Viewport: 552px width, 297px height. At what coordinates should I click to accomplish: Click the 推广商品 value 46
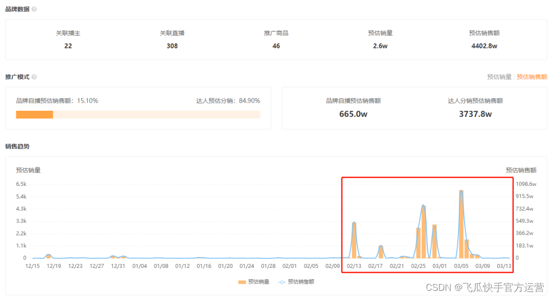tap(276, 46)
